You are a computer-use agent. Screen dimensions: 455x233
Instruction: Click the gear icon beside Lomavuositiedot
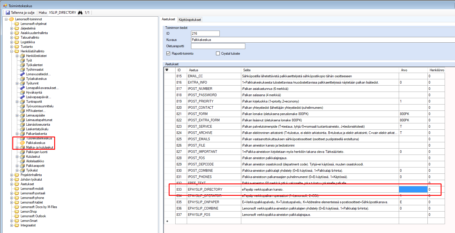pos(22,74)
